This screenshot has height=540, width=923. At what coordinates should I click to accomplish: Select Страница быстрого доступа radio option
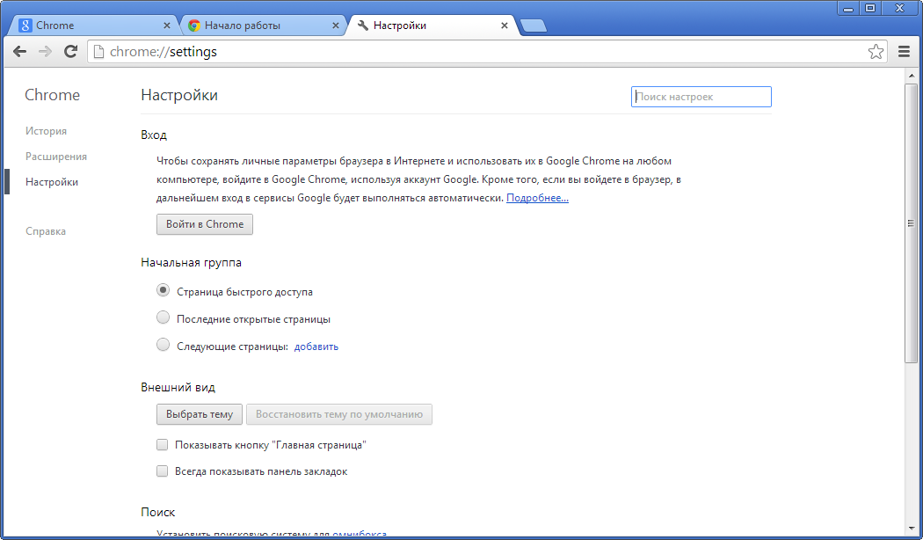click(x=163, y=291)
